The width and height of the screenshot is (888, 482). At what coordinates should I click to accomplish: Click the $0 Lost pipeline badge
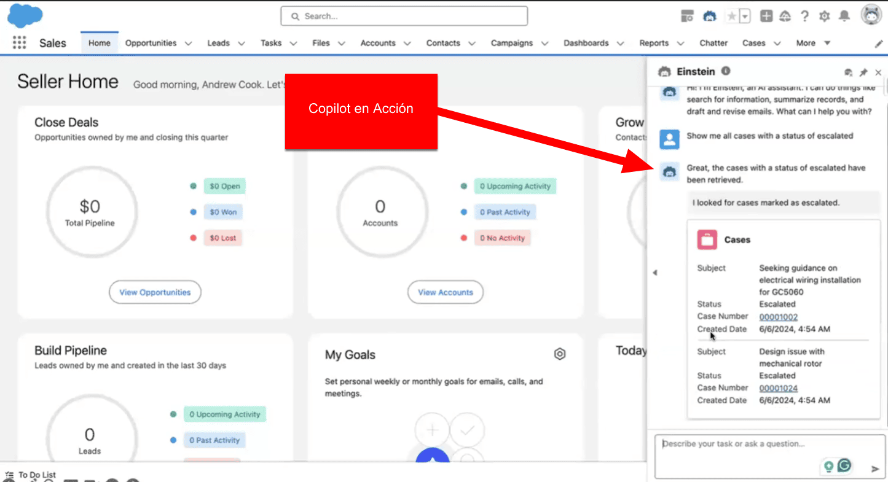click(x=223, y=238)
